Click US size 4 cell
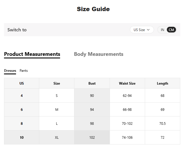This screenshot has height=145, width=186. point(21,95)
